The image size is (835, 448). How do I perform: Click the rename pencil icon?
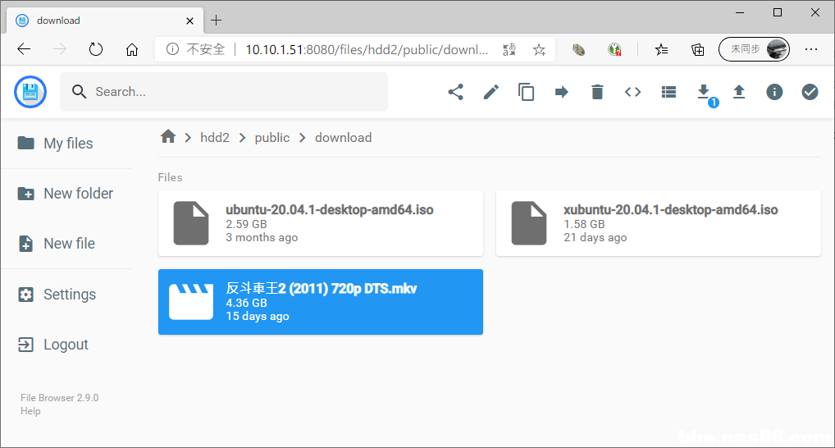[491, 92]
